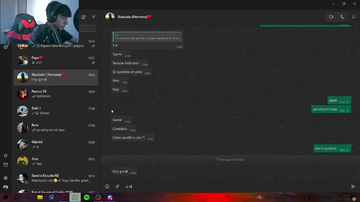Screen dimensions: 360x202
Task: Send the typed message
Action: coord(353,187)
